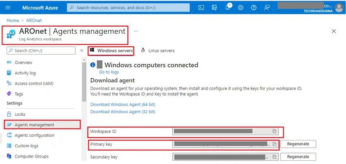Click the Agents configuration icon
Image resolution: width=346 pixels, height=164 pixels.
click(x=9, y=135)
